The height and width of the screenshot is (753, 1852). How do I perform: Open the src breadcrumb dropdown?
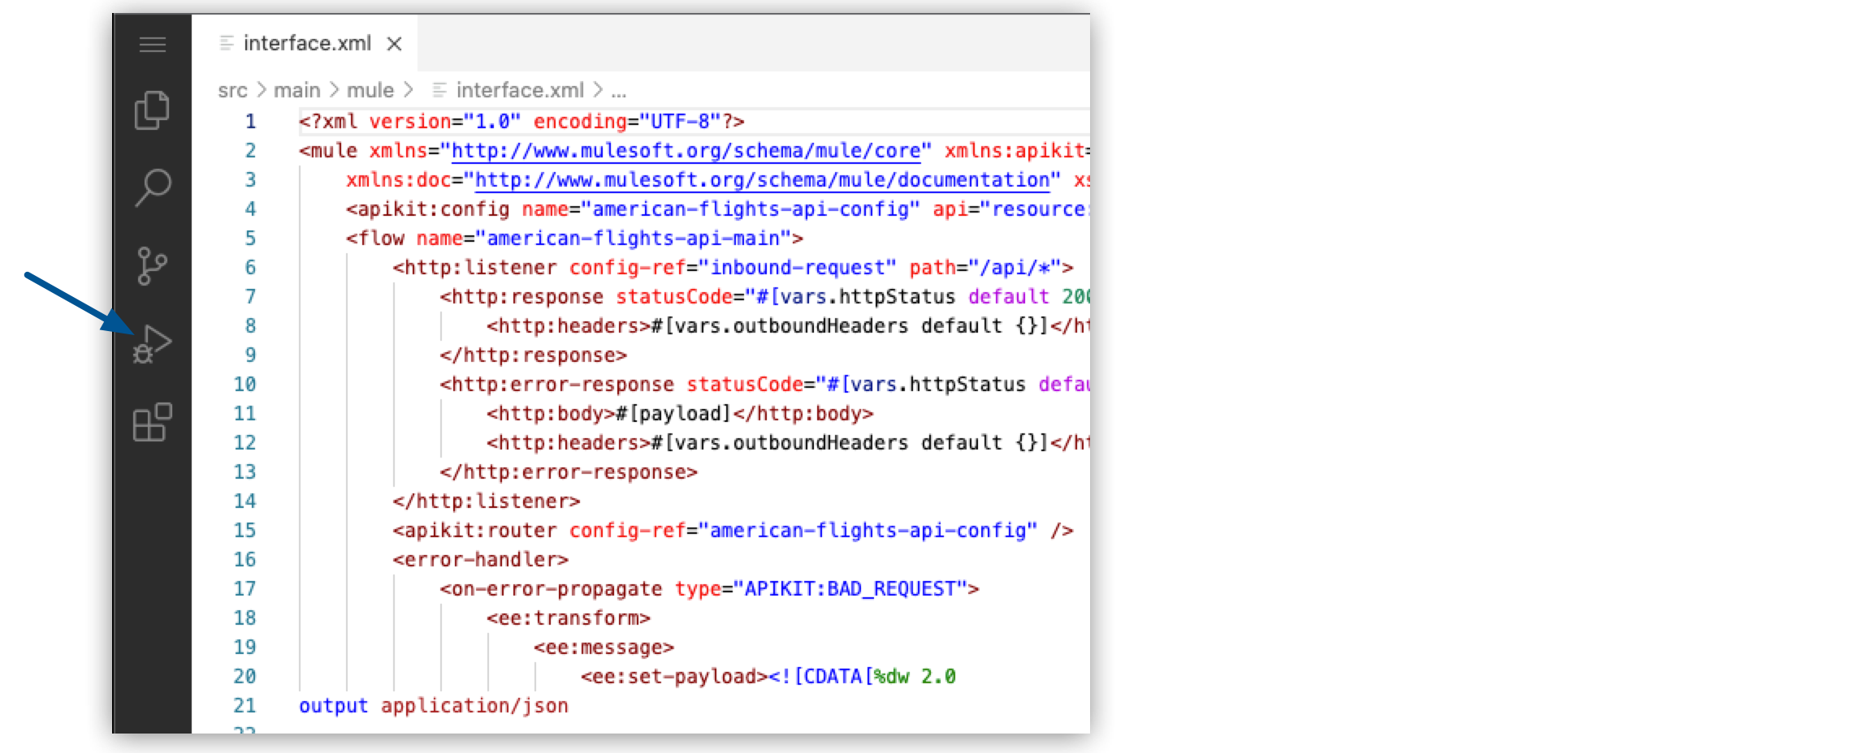tap(233, 90)
